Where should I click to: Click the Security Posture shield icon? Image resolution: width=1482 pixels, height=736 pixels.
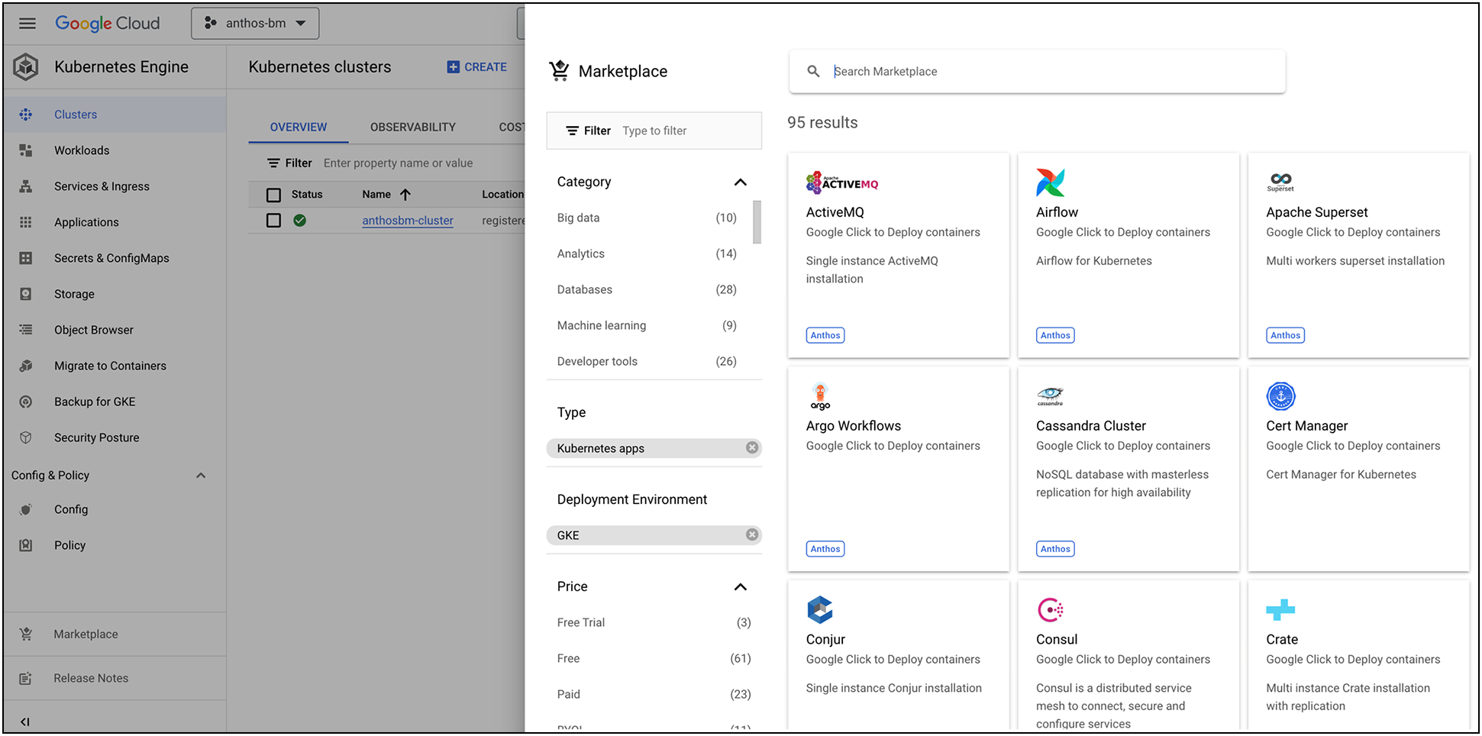[26, 437]
